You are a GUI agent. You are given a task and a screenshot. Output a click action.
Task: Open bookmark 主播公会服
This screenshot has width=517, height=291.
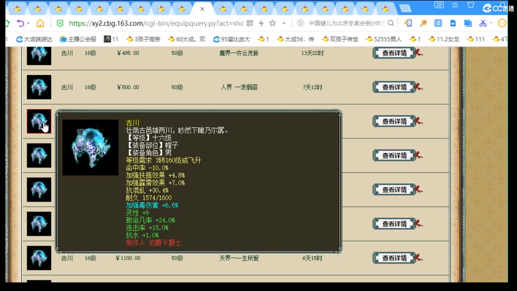pos(78,39)
